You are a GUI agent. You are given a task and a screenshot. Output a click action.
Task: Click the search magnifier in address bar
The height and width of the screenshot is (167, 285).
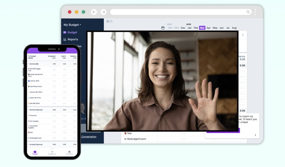coord(248,12)
